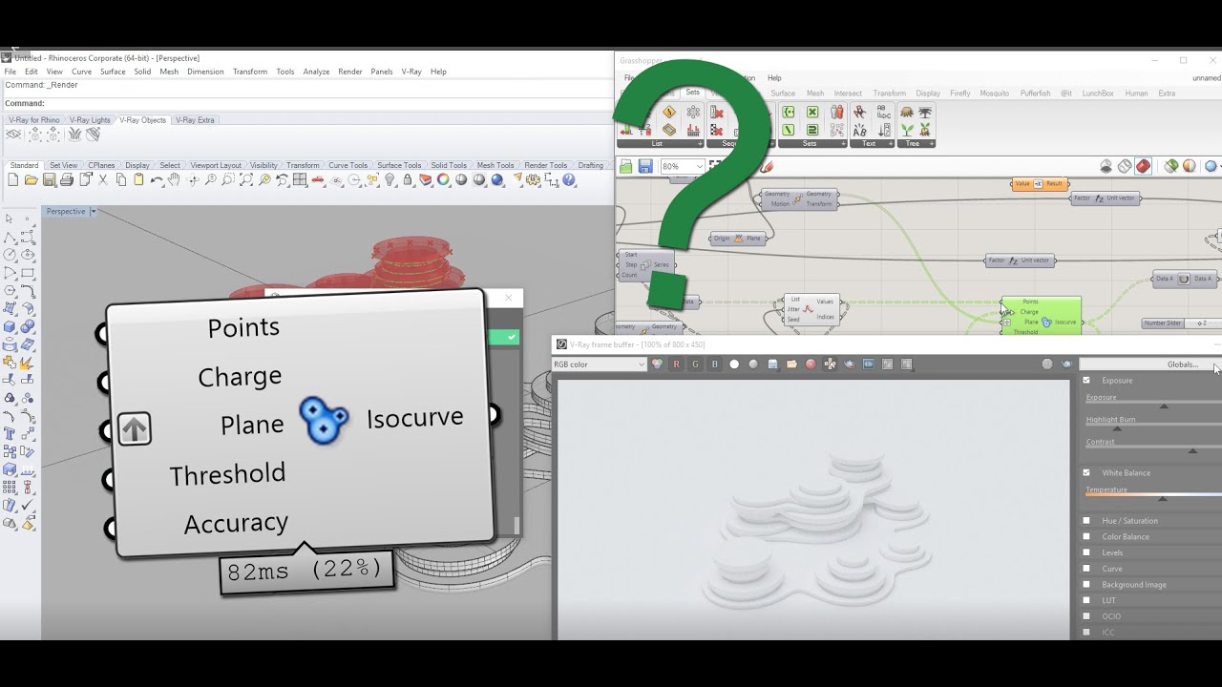1222x687 pixels.
Task: Select the Origin Plane component on Grasshopper canvas
Action: (738, 239)
